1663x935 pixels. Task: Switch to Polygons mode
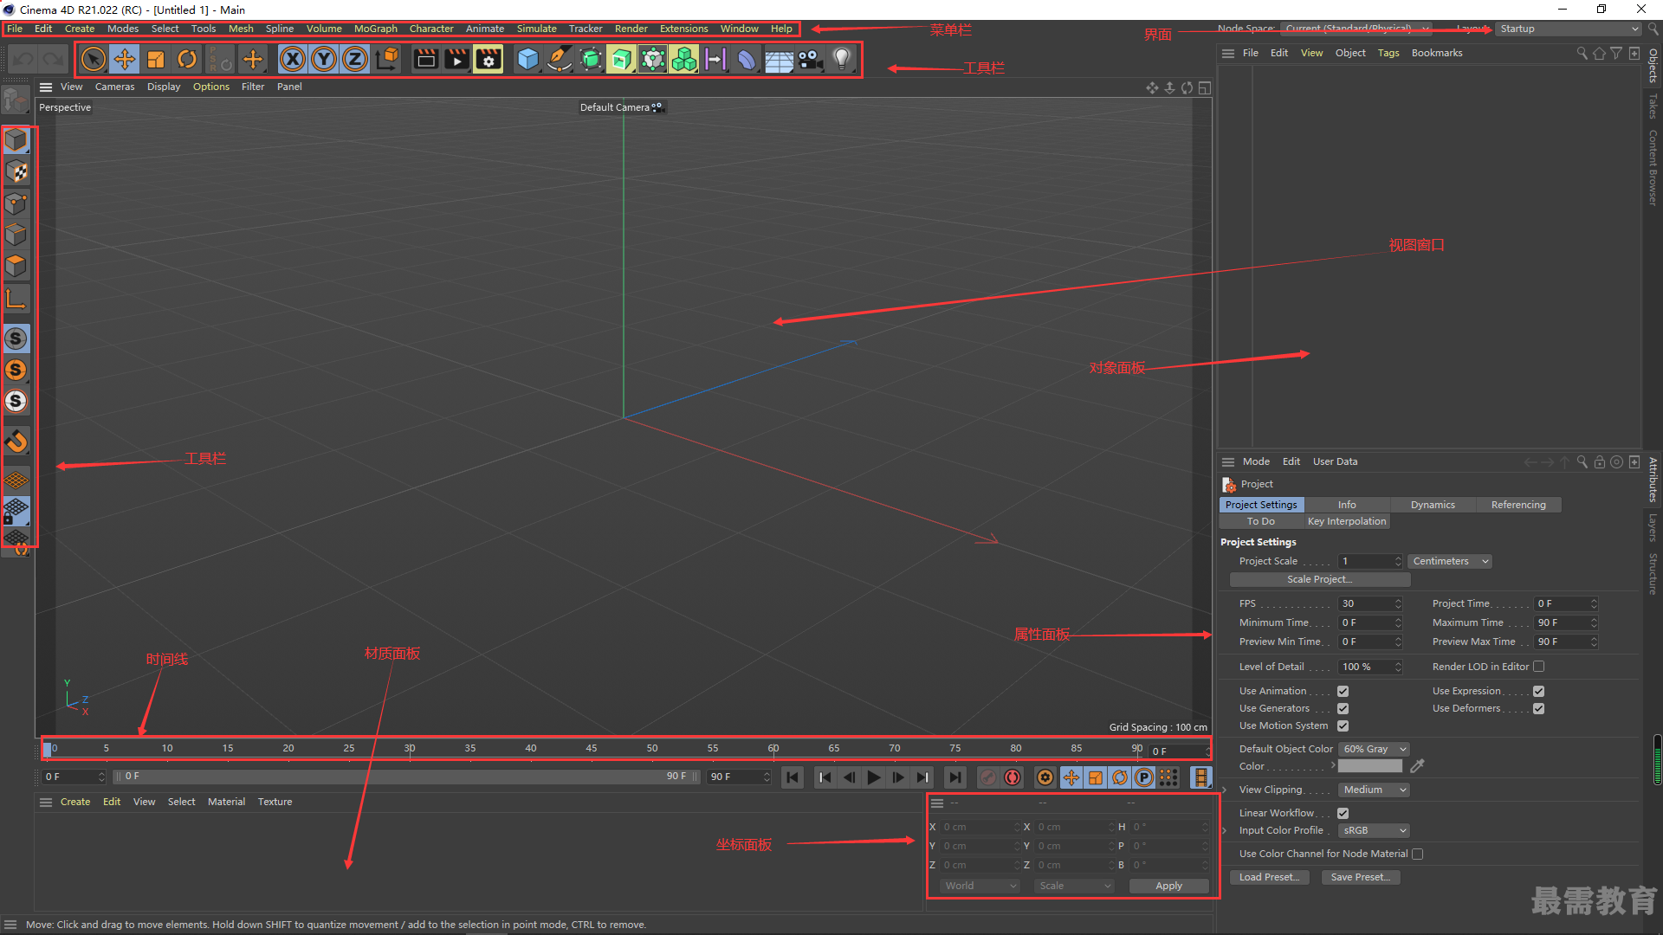tap(16, 266)
